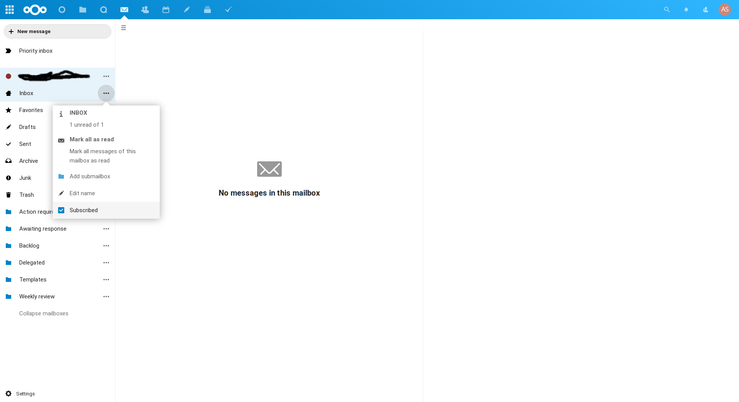
Task: Open the search magnifier in header
Action: click(x=667, y=10)
